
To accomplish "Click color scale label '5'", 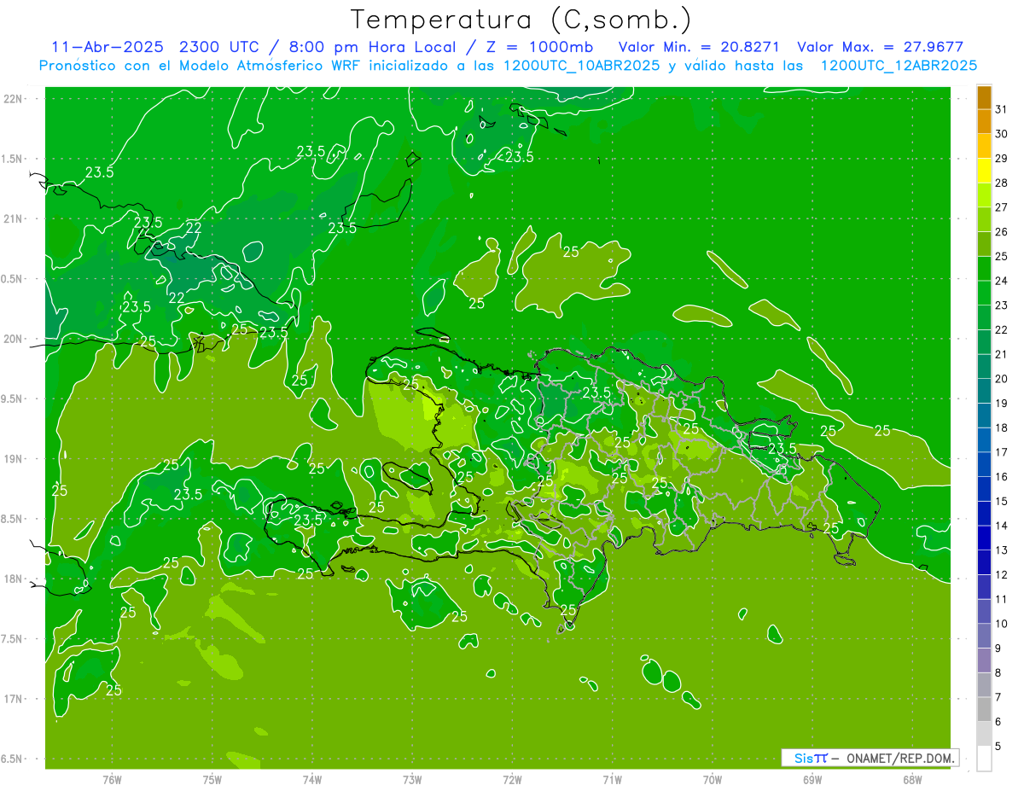I will click(998, 747).
